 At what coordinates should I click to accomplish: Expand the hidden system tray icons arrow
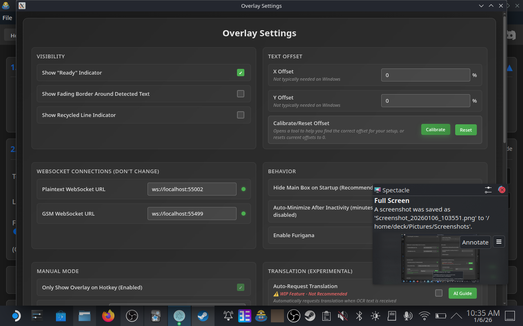point(456,316)
